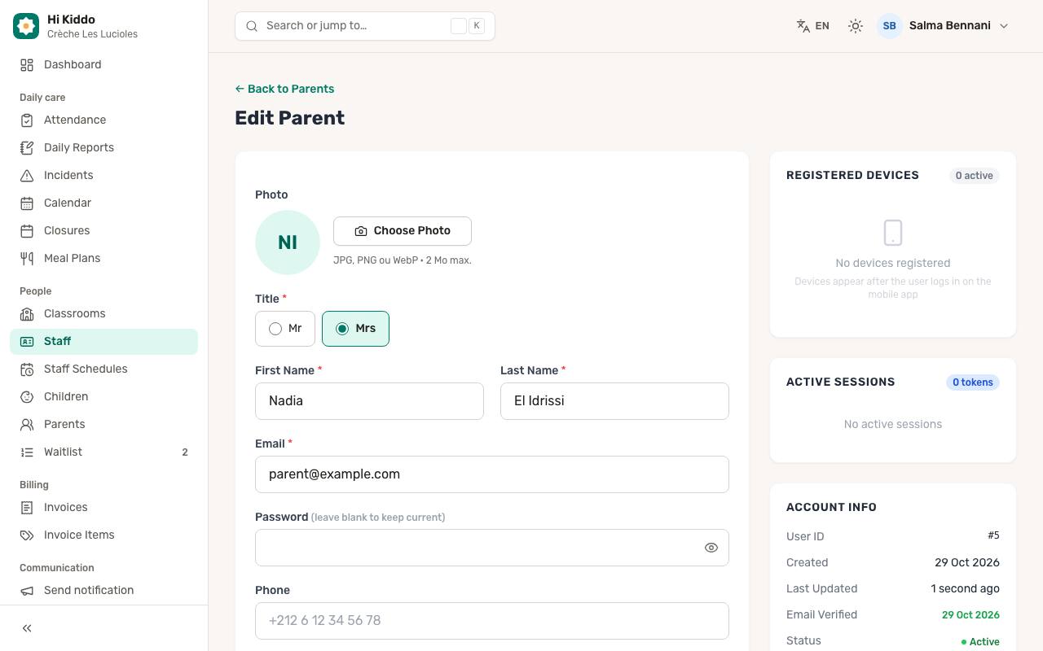Toggle the light/dark theme sun icon
This screenshot has height=651, width=1043.
point(855,26)
